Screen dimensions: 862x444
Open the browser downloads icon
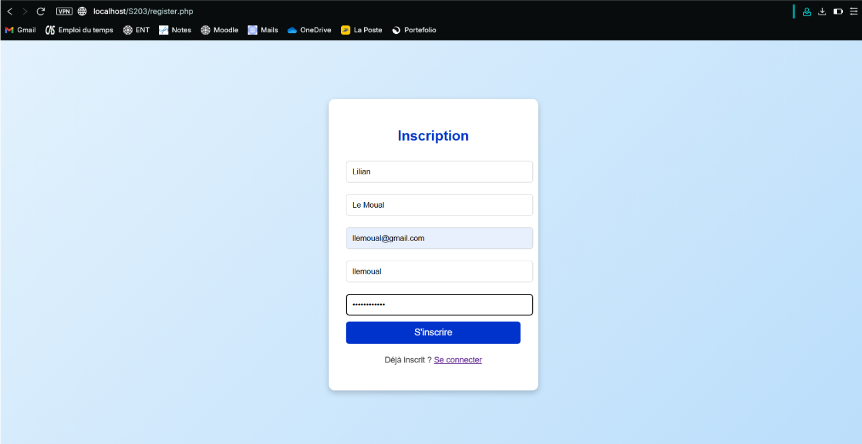pos(822,11)
